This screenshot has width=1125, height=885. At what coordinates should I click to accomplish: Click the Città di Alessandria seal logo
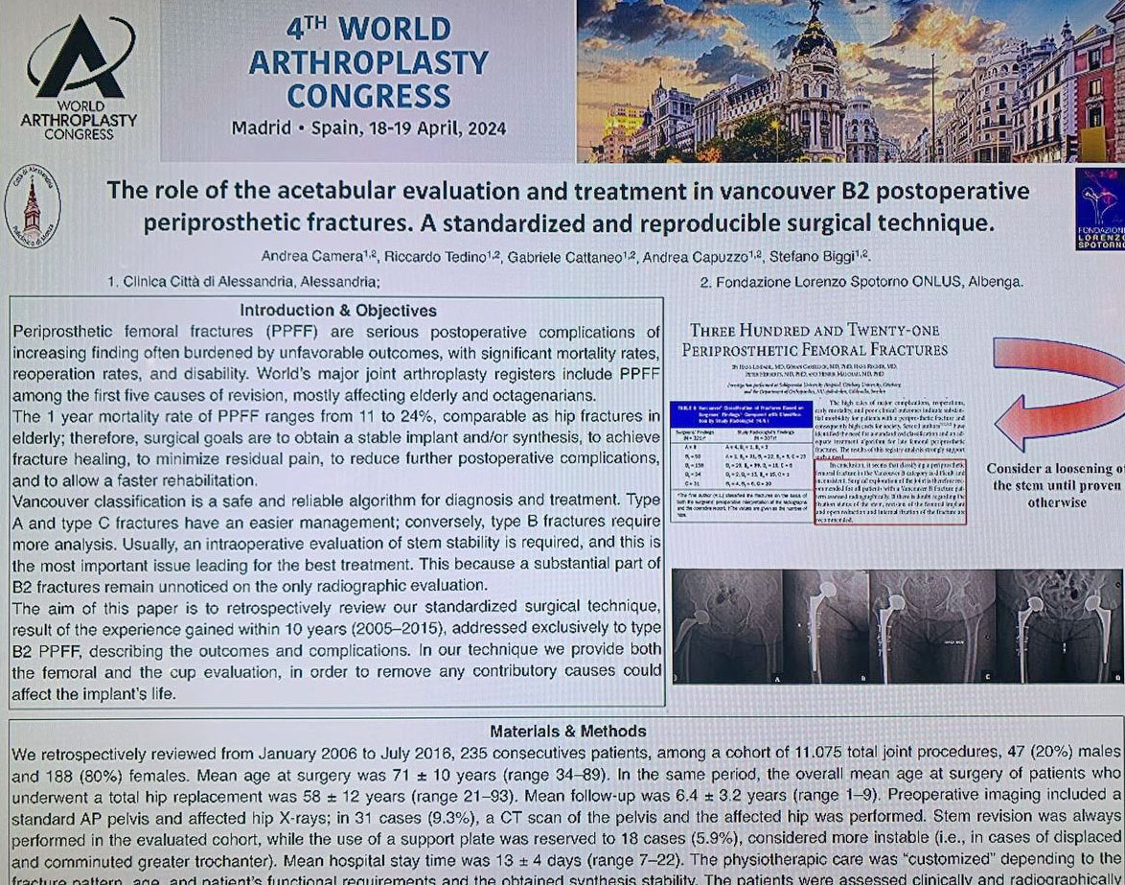tap(32, 206)
